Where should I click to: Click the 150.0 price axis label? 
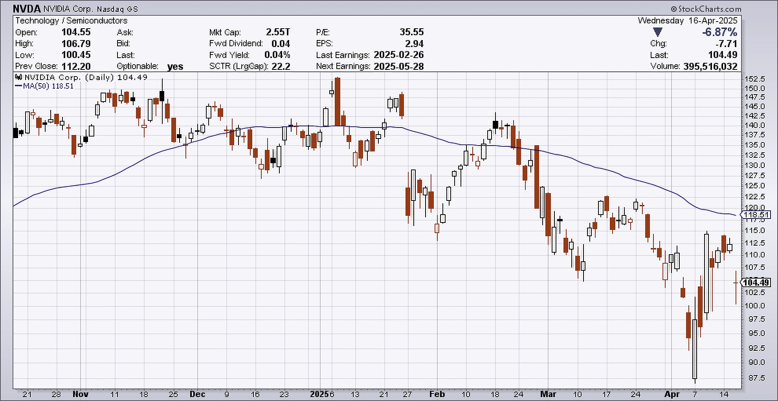(754, 88)
